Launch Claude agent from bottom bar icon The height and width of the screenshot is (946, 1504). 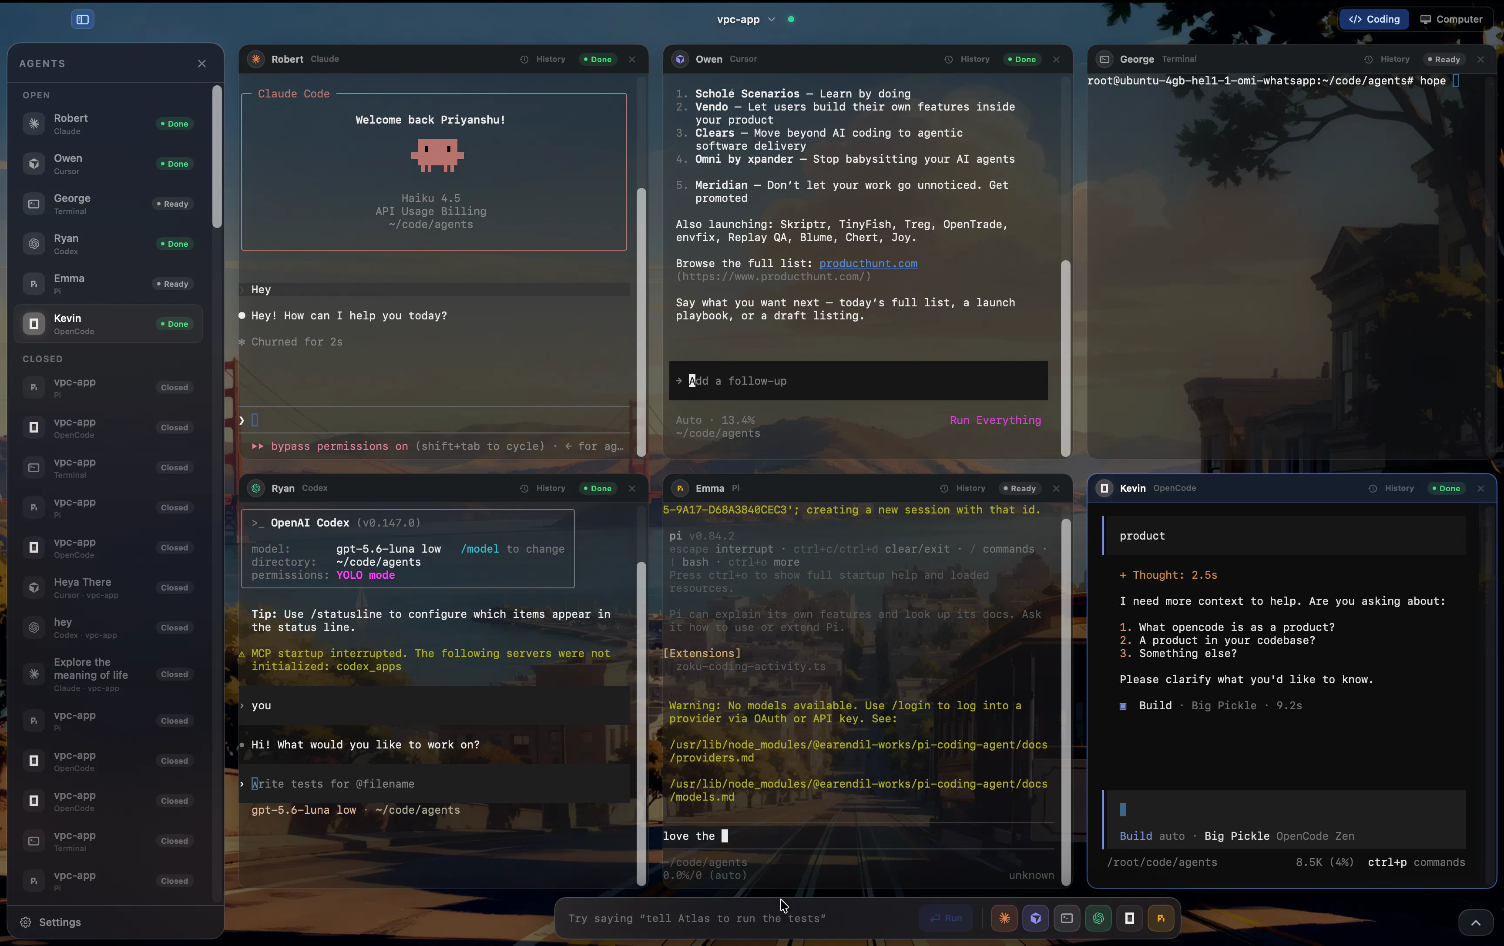[x=1004, y=919]
